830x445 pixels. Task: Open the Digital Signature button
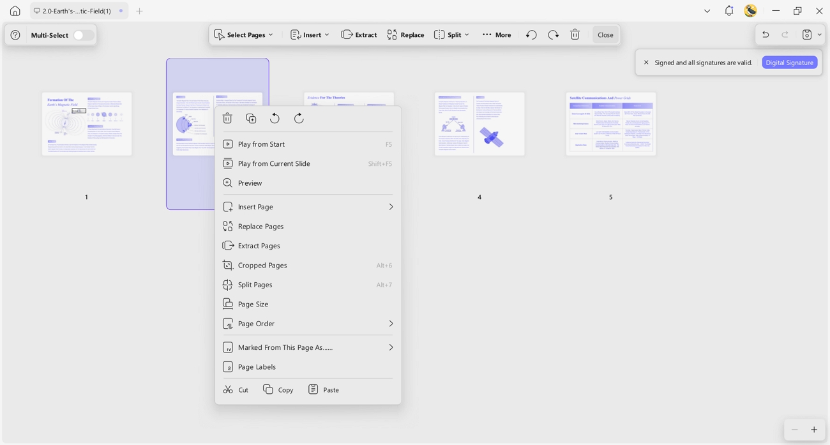pyautogui.click(x=790, y=63)
